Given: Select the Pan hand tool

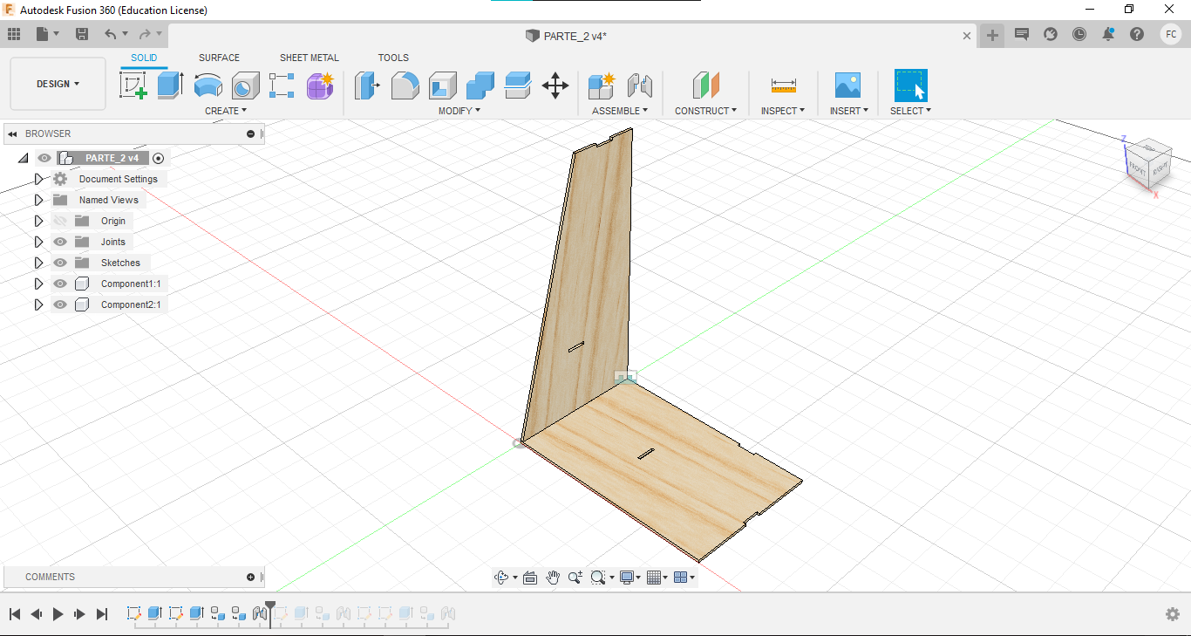Looking at the screenshot, I should click(x=553, y=577).
